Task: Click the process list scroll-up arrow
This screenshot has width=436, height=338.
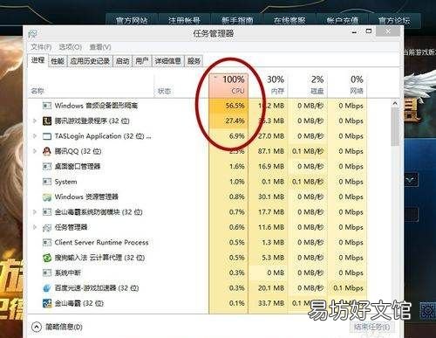Action: [395, 103]
